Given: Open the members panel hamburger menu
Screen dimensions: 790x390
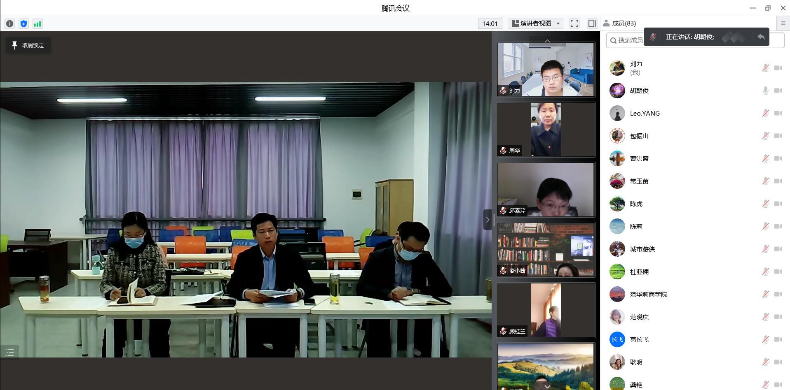Looking at the screenshot, I should point(783,23).
